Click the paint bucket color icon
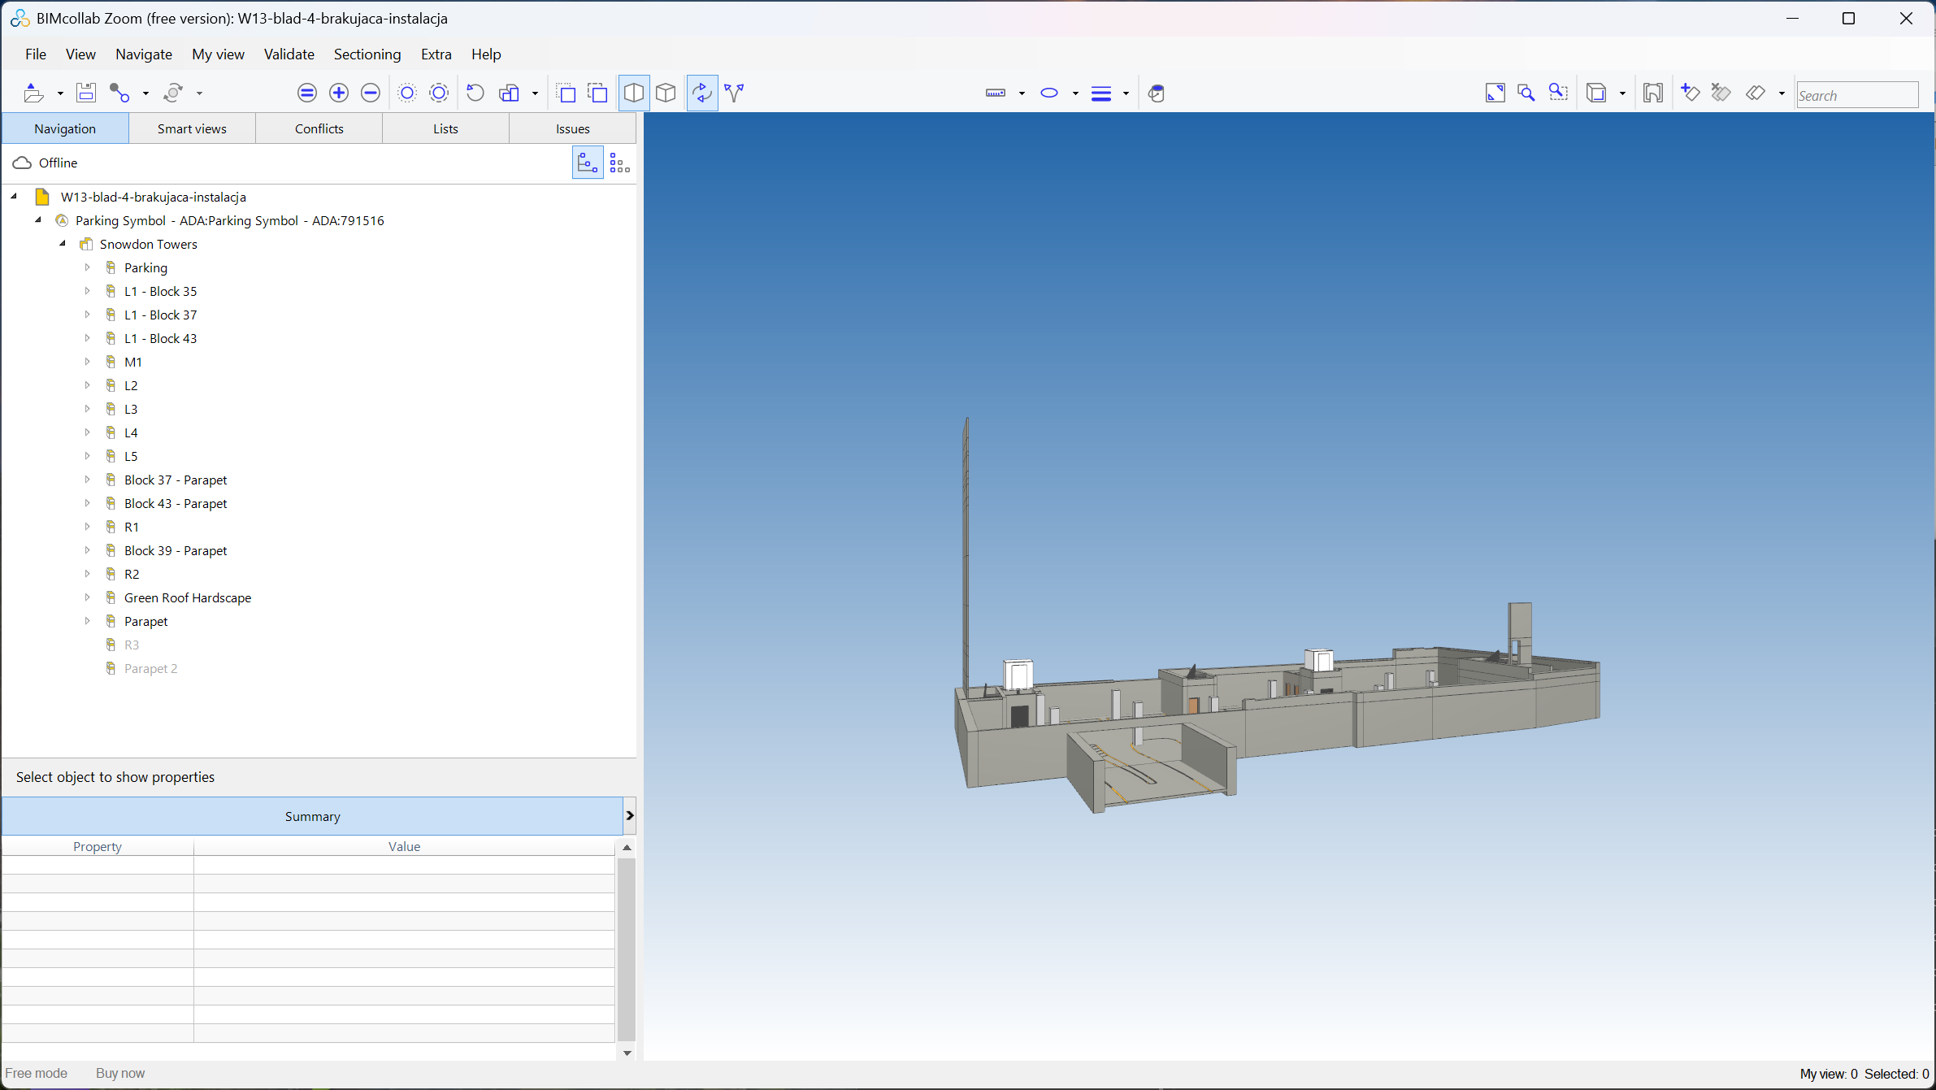The image size is (1936, 1090). pos(1157,93)
